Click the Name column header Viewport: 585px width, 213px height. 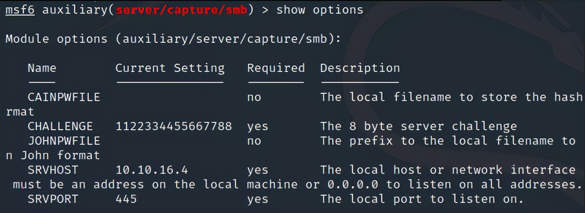click(x=42, y=68)
